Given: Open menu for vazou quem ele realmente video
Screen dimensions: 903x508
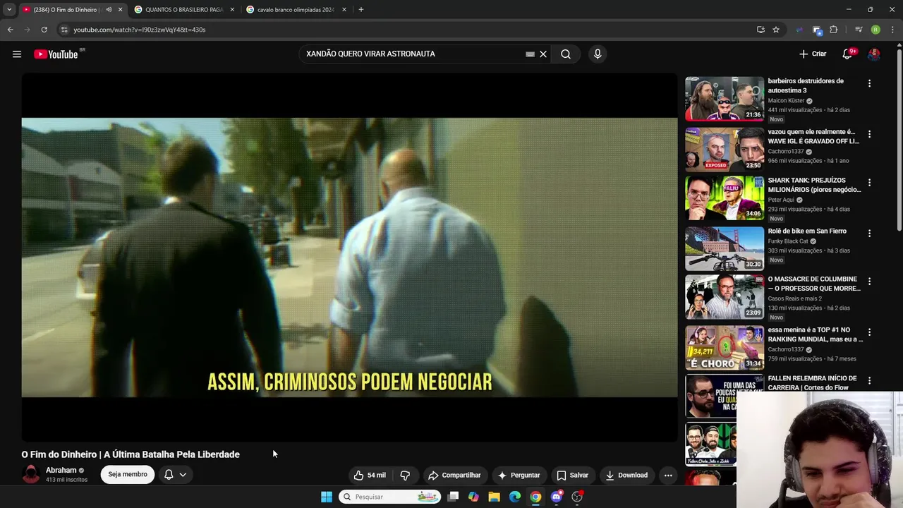Looking at the screenshot, I should (869, 134).
